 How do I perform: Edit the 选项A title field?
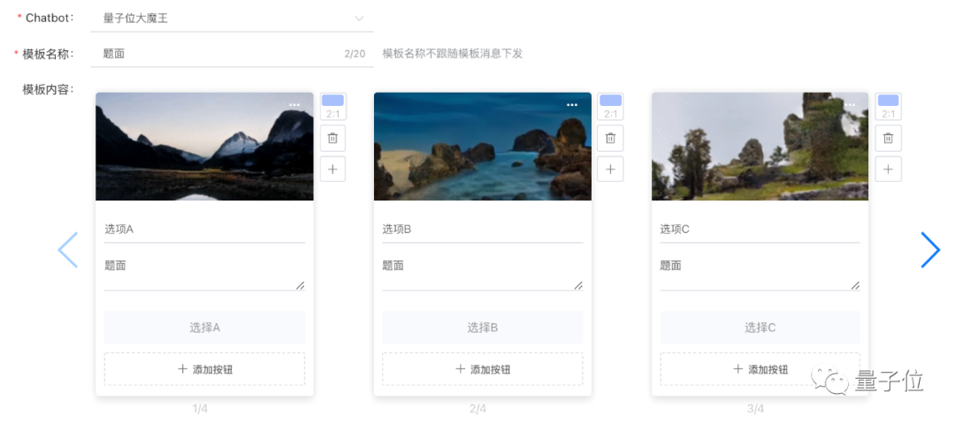point(204,230)
